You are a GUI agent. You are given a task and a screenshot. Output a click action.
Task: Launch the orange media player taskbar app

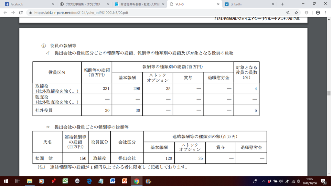(x=41, y=181)
